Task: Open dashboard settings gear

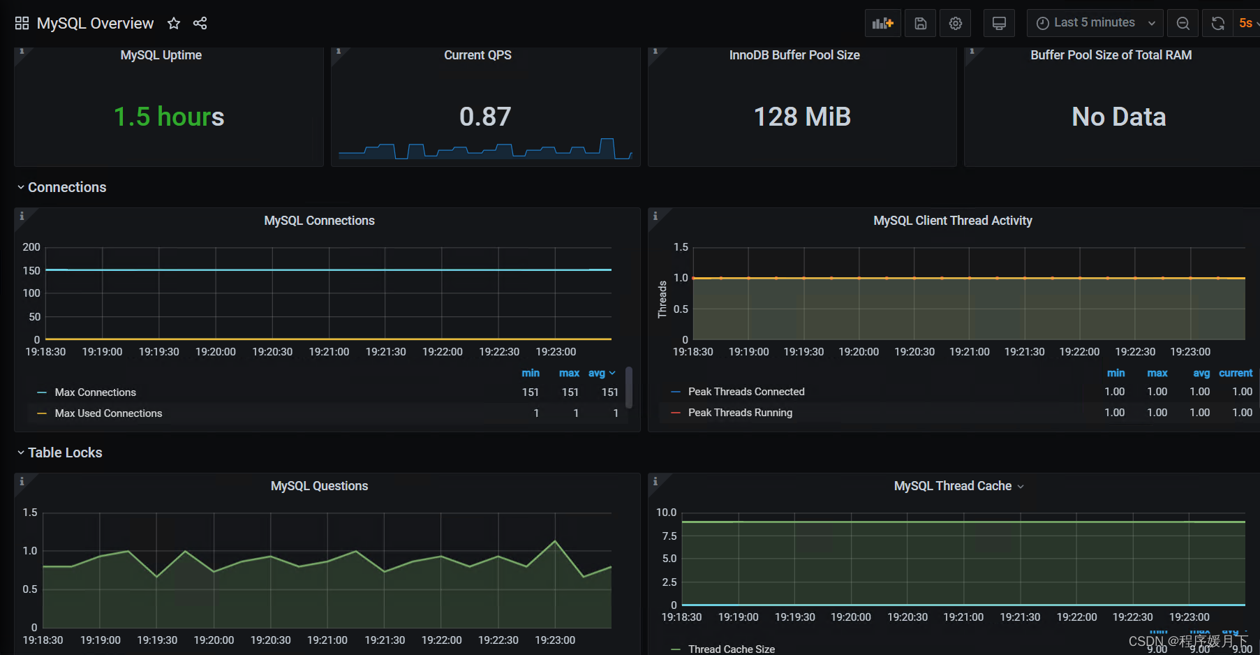Action: [x=955, y=23]
